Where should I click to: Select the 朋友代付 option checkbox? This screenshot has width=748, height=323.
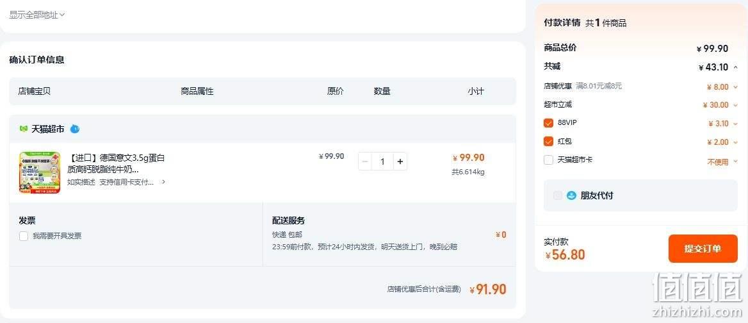[x=557, y=195]
